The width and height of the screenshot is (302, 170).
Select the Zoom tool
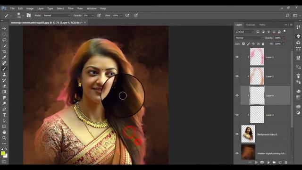coord(4,138)
